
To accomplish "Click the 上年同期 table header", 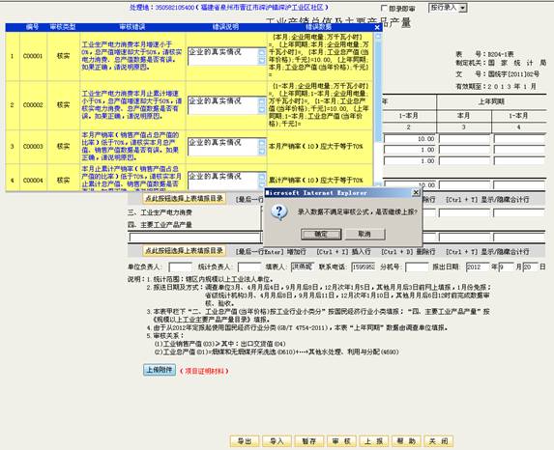I will (x=491, y=101).
